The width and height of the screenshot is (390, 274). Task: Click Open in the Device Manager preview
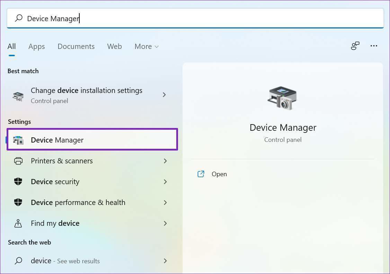[x=219, y=174]
